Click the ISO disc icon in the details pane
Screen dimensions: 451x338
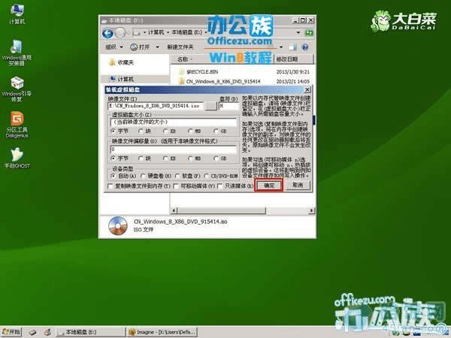click(118, 226)
